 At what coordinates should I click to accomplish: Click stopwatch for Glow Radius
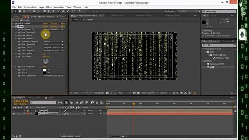19,35
